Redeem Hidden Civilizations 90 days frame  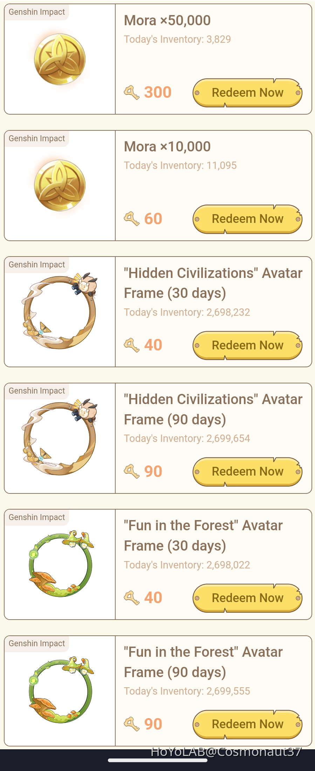pyautogui.click(x=247, y=472)
